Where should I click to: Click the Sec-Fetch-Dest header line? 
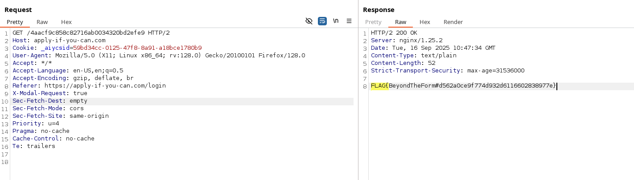coord(50,101)
